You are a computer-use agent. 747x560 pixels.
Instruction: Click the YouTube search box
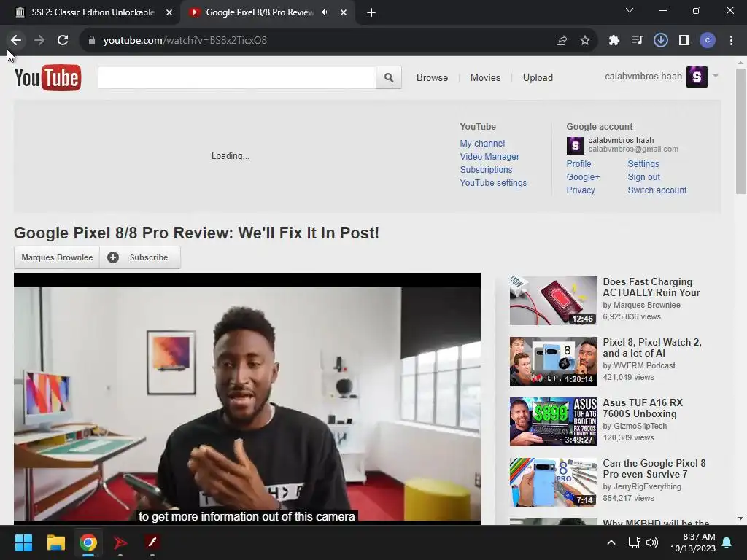pos(237,77)
